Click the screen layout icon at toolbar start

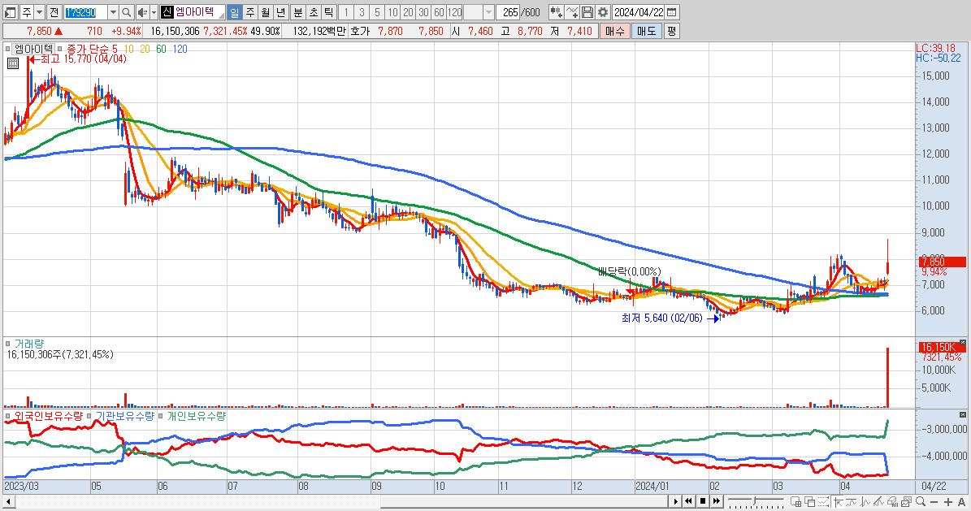[10, 12]
